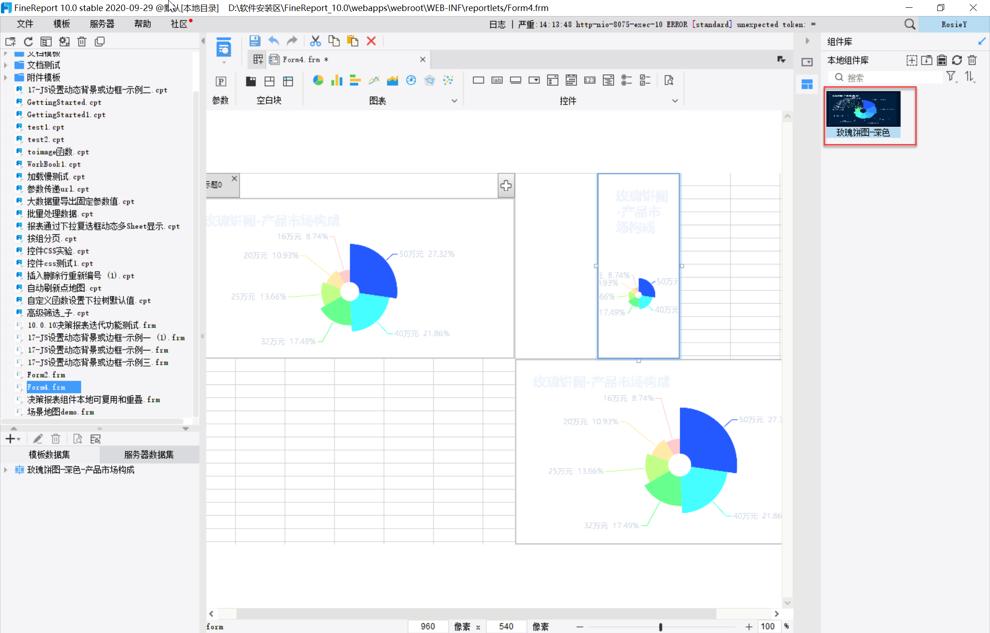Switch to the 服务器数据集 tab

(x=149, y=455)
